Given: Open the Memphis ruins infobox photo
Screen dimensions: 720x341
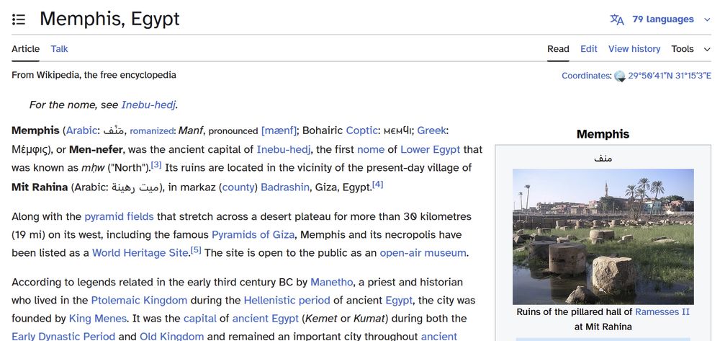Looking at the screenshot, I should tap(603, 236).
